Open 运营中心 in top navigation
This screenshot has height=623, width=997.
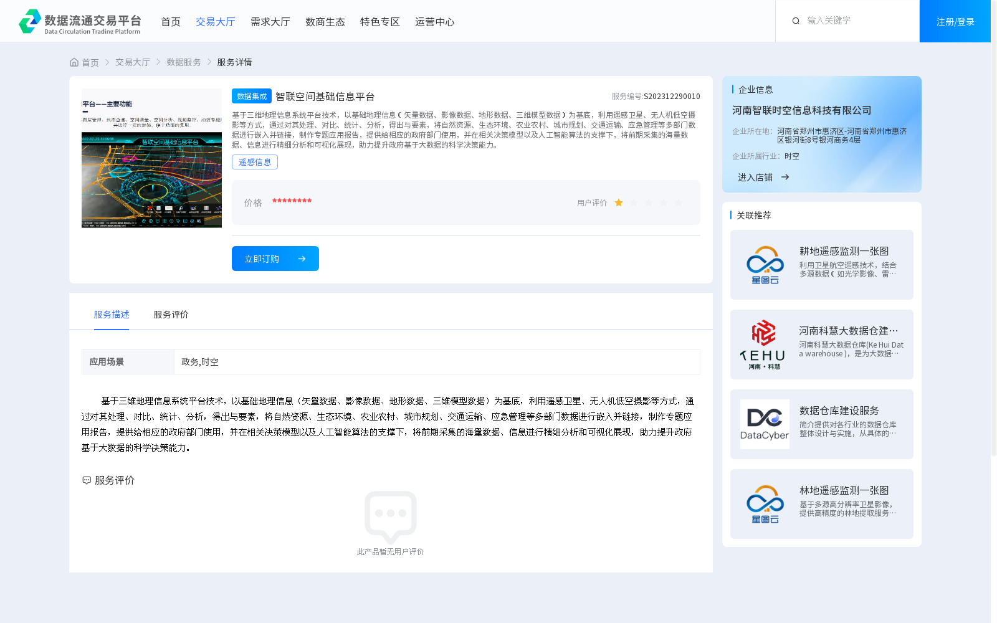click(x=435, y=22)
